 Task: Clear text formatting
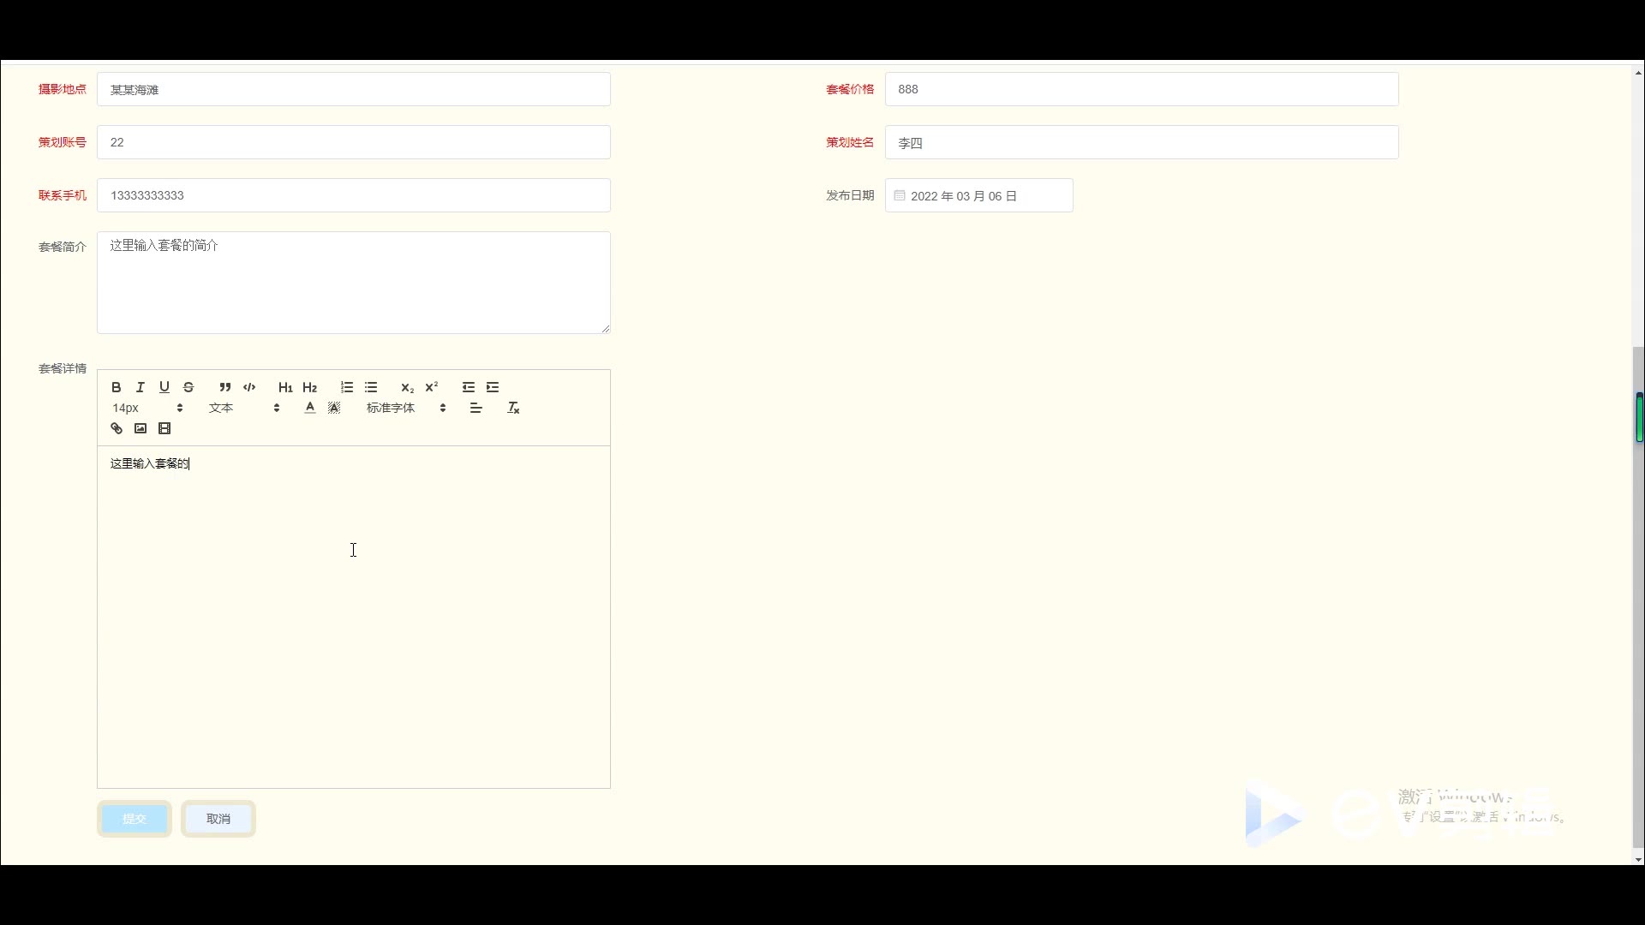[x=513, y=408]
